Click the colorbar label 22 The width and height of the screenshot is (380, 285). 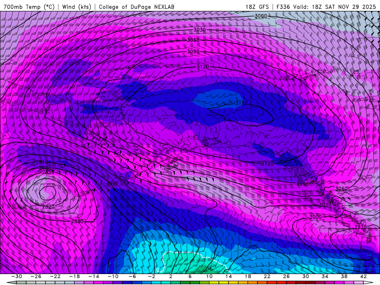(x=267, y=276)
